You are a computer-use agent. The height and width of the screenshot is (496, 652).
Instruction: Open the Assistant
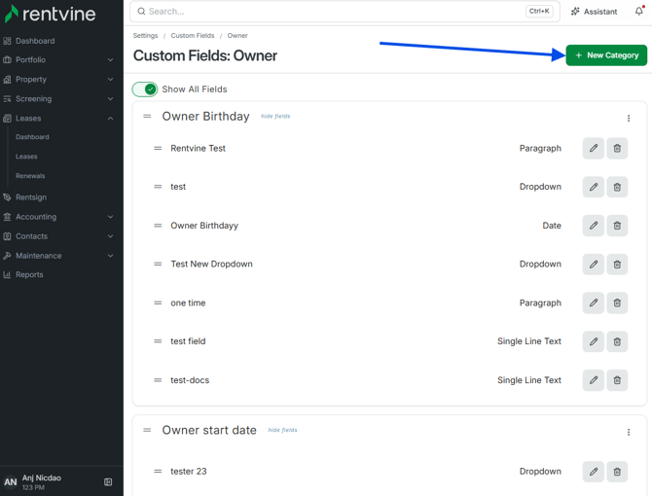tap(594, 12)
